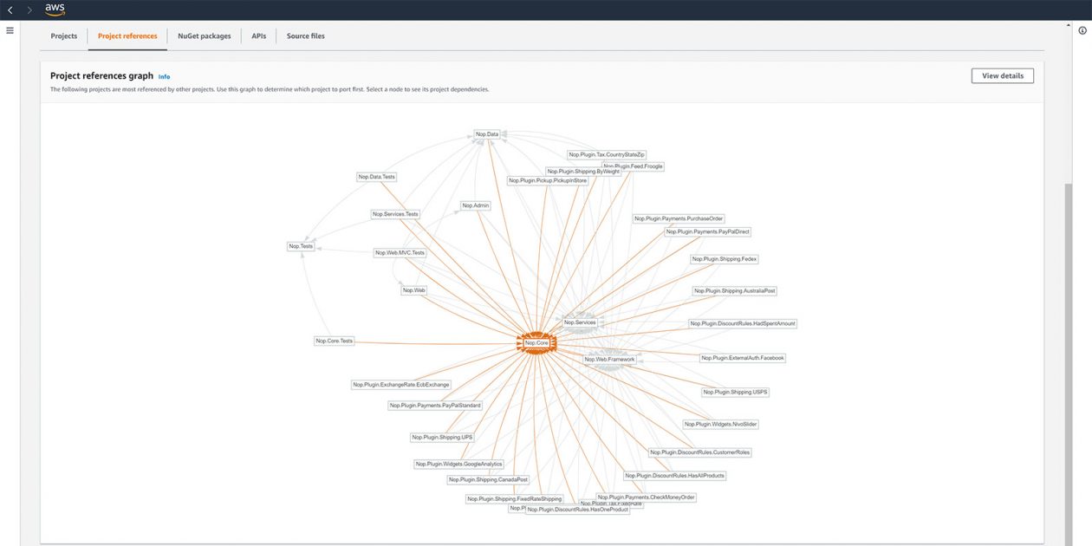Open the Info link next to graph title

pos(164,76)
